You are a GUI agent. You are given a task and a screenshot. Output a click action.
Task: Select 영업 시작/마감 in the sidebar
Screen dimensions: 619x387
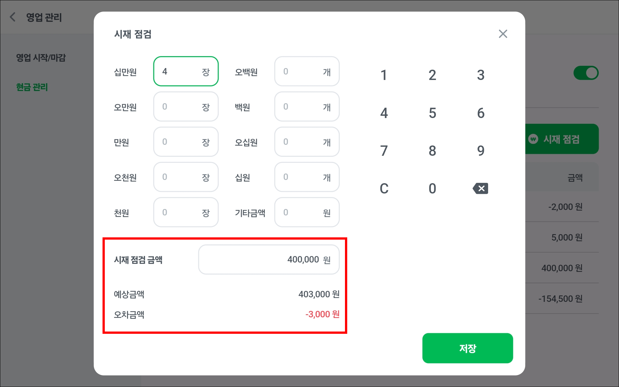click(41, 58)
